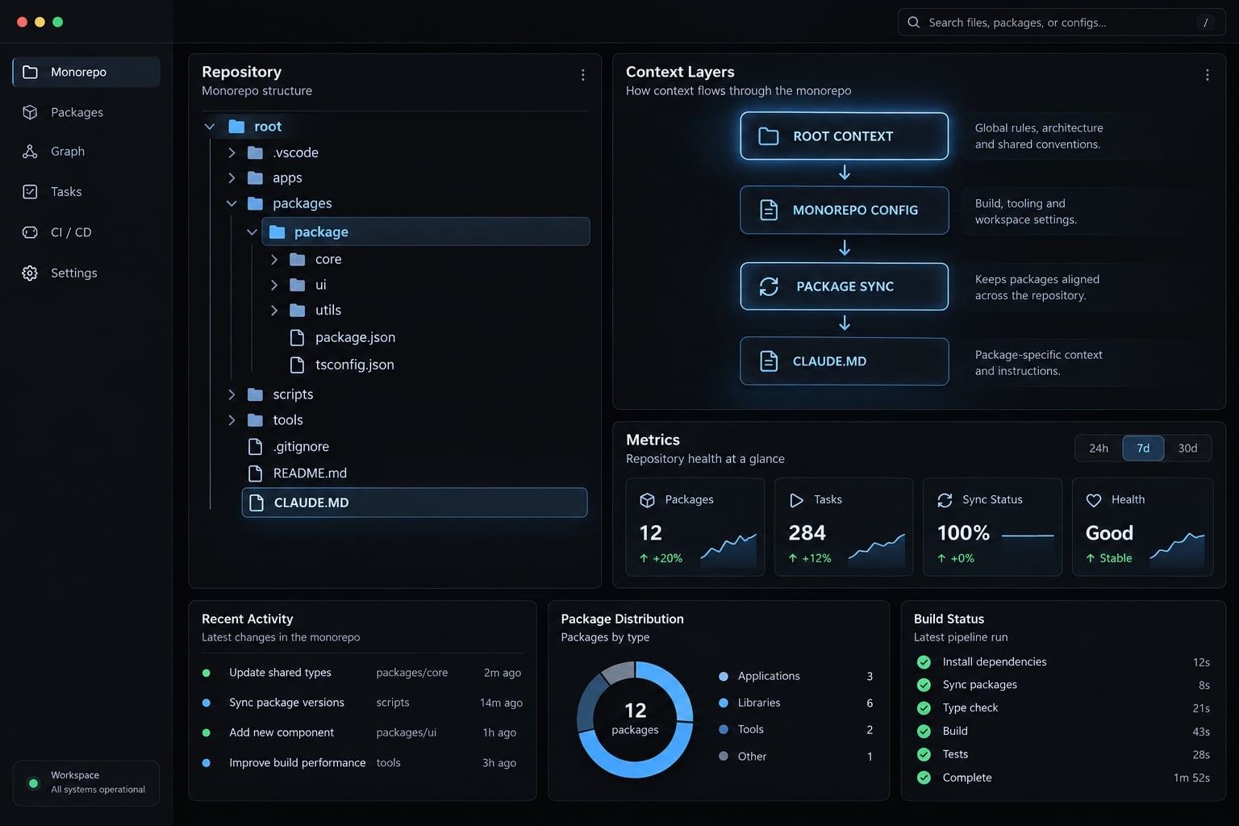The width and height of the screenshot is (1239, 826).
Task: Switch metrics range to 24h
Action: click(x=1099, y=448)
